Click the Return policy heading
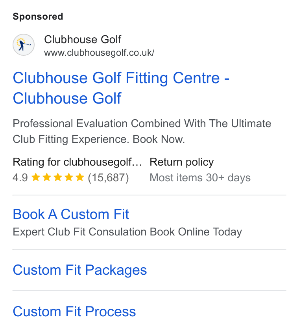Image resolution: width=299 pixels, height=332 pixels. point(182,162)
